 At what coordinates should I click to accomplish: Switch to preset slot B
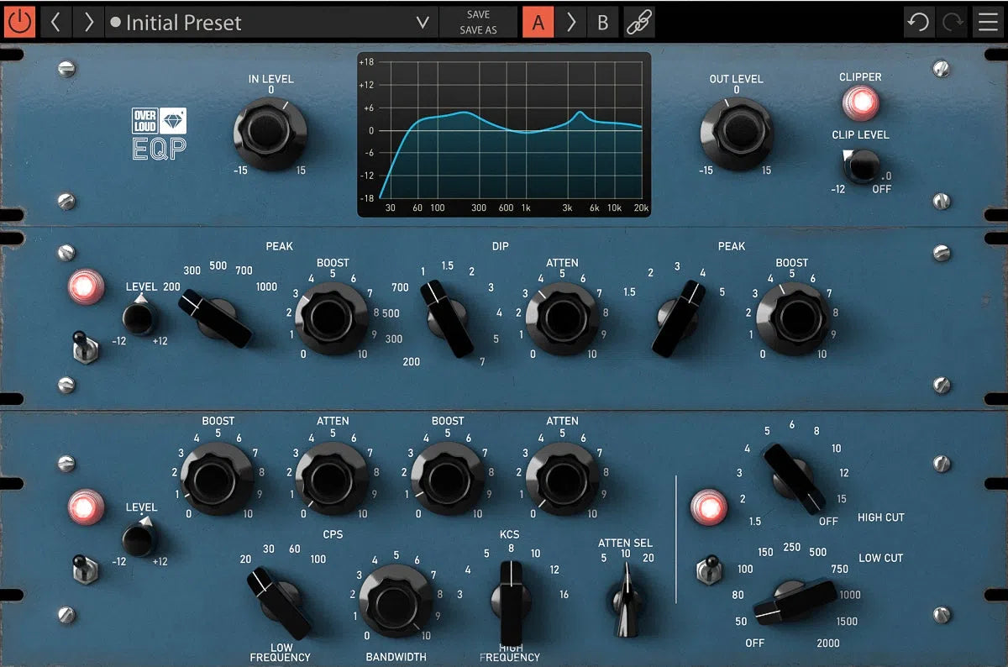[603, 22]
